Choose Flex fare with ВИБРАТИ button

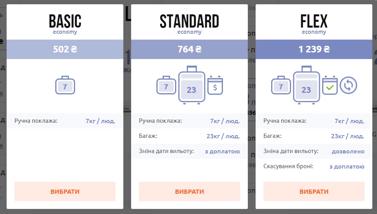point(314,191)
